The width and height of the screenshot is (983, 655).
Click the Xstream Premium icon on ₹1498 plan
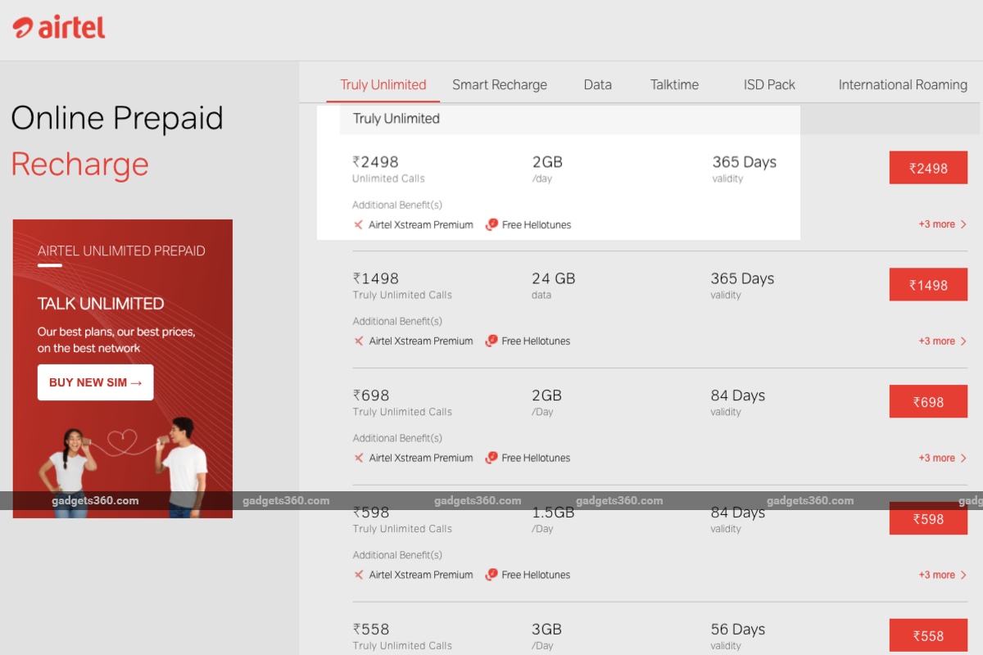pos(358,341)
